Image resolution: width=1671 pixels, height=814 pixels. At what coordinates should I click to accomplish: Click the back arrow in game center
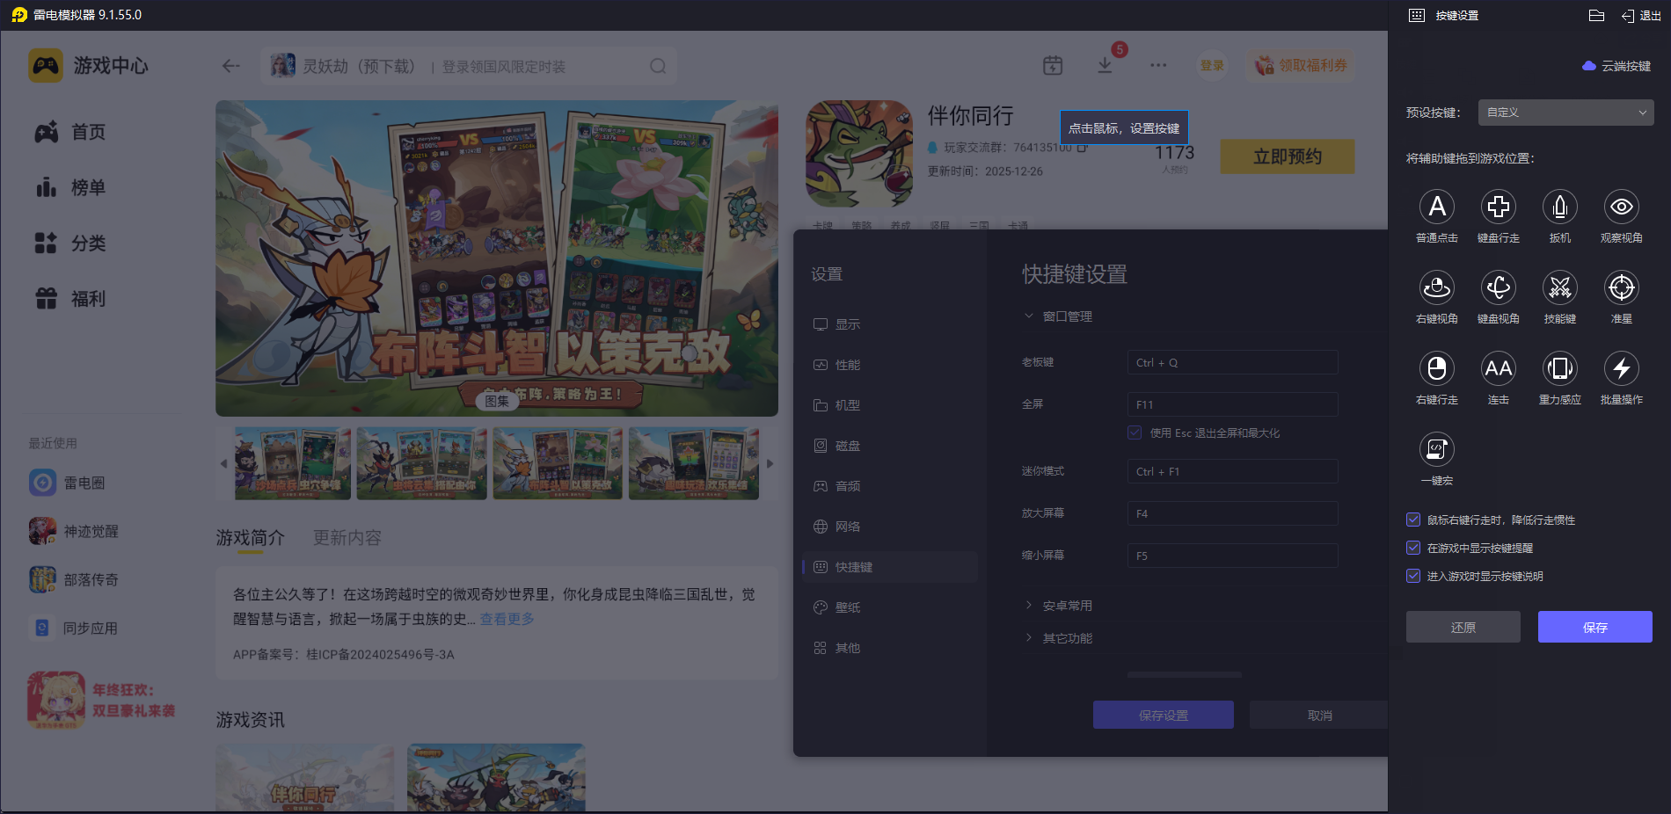[231, 66]
